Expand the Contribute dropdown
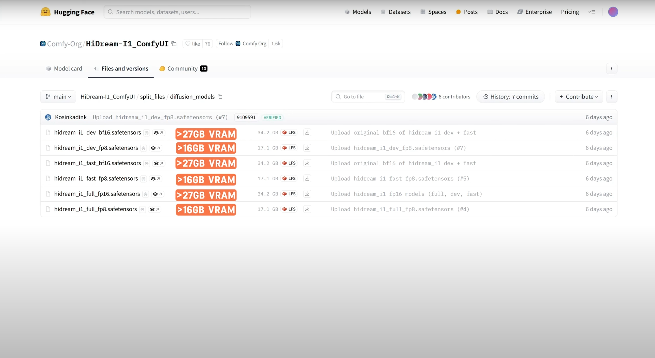655x358 pixels. 579,97
